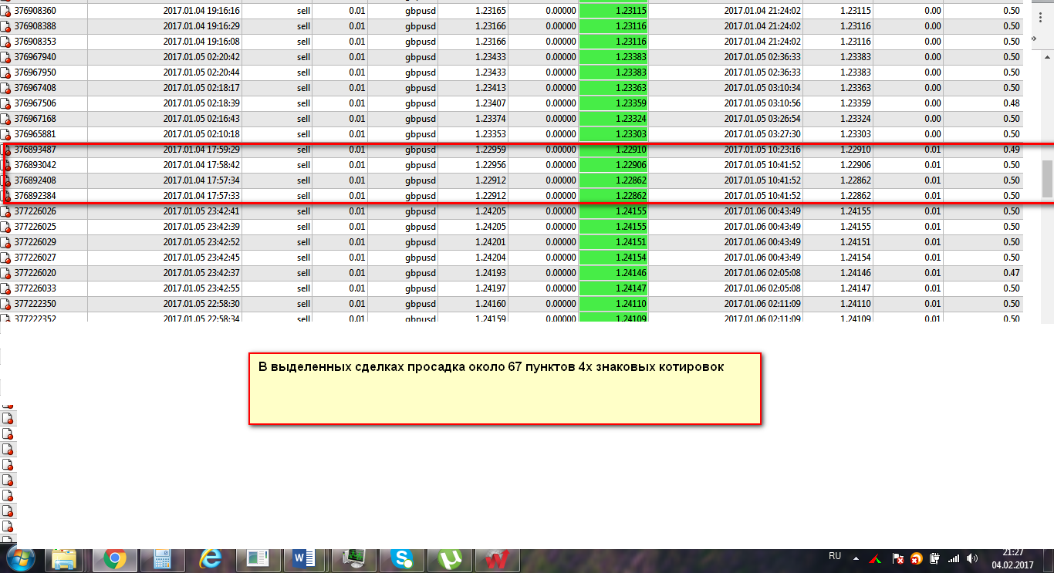The width and height of the screenshot is (1054, 573).
Task: Click the order icon beside ticket 376908360
Action: [x=5, y=12]
